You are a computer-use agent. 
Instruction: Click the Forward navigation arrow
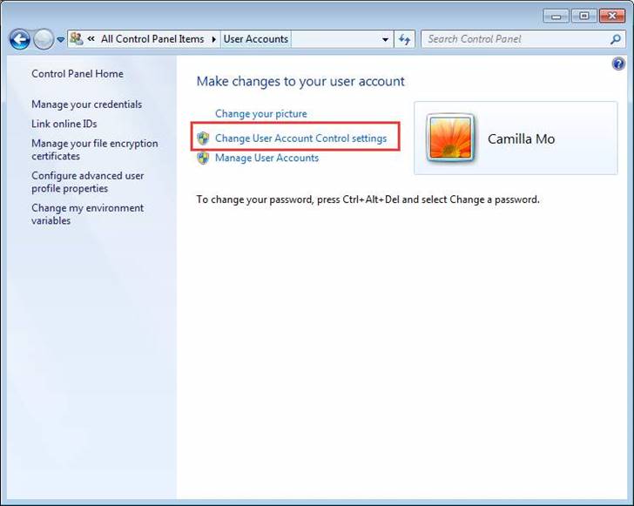click(x=44, y=39)
